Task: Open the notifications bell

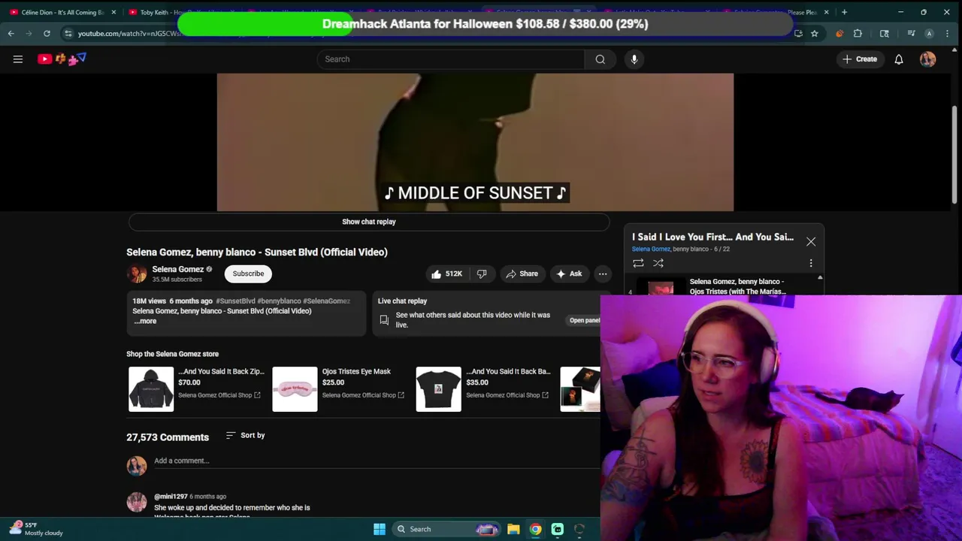Action: [899, 59]
